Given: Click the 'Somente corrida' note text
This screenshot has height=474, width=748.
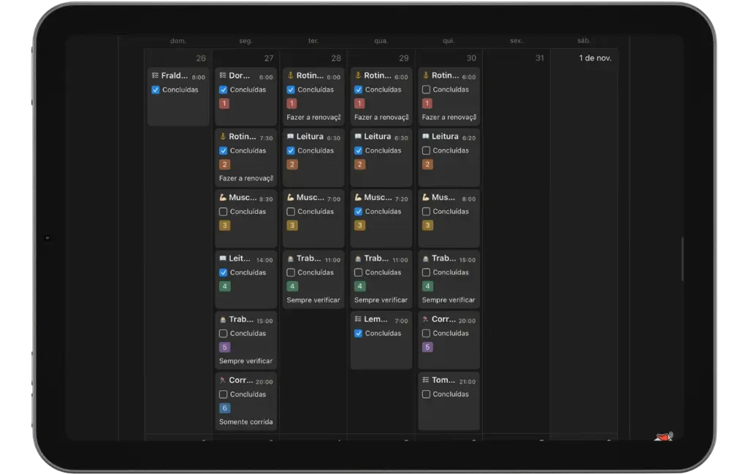Looking at the screenshot, I should 246,422.
